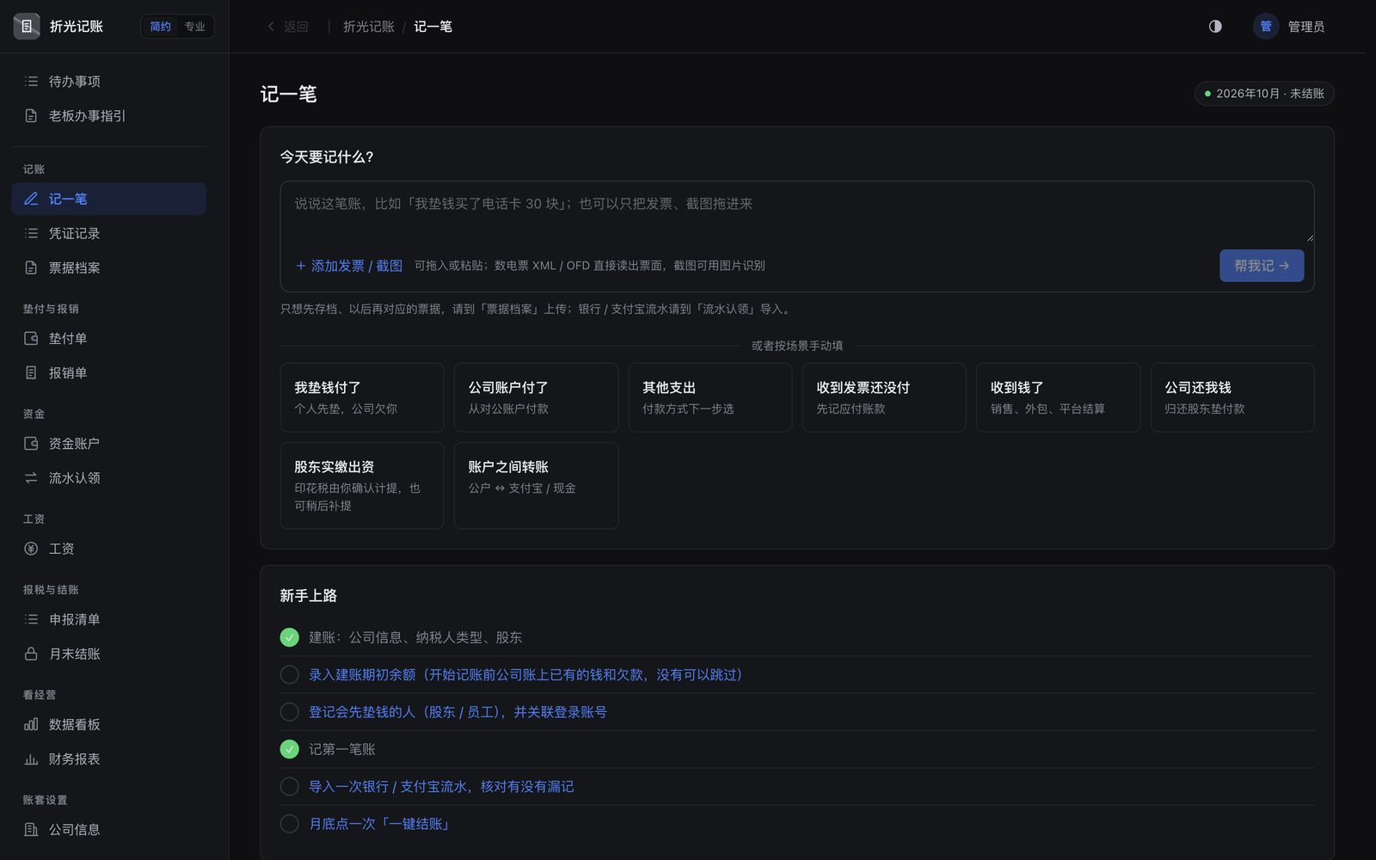This screenshot has width=1376, height=860.
Task: Click the 返回 back button
Action: (x=287, y=27)
